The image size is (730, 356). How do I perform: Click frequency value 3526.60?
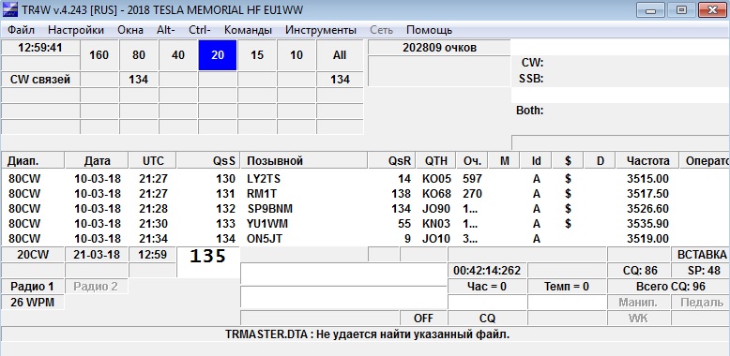click(647, 208)
